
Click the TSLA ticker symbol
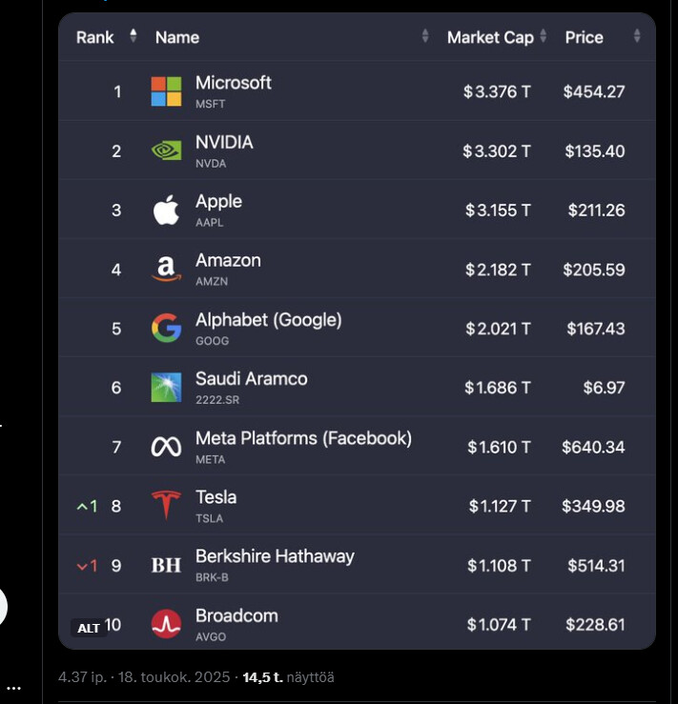[210, 518]
